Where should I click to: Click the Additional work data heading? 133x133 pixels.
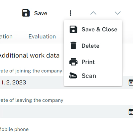tap(30, 56)
